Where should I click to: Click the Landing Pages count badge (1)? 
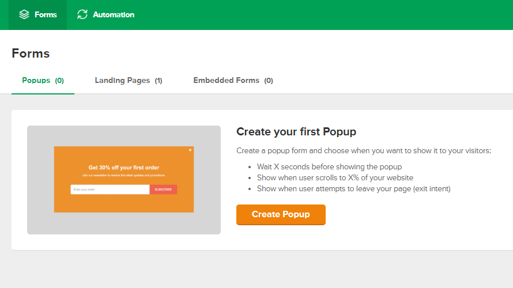(159, 81)
